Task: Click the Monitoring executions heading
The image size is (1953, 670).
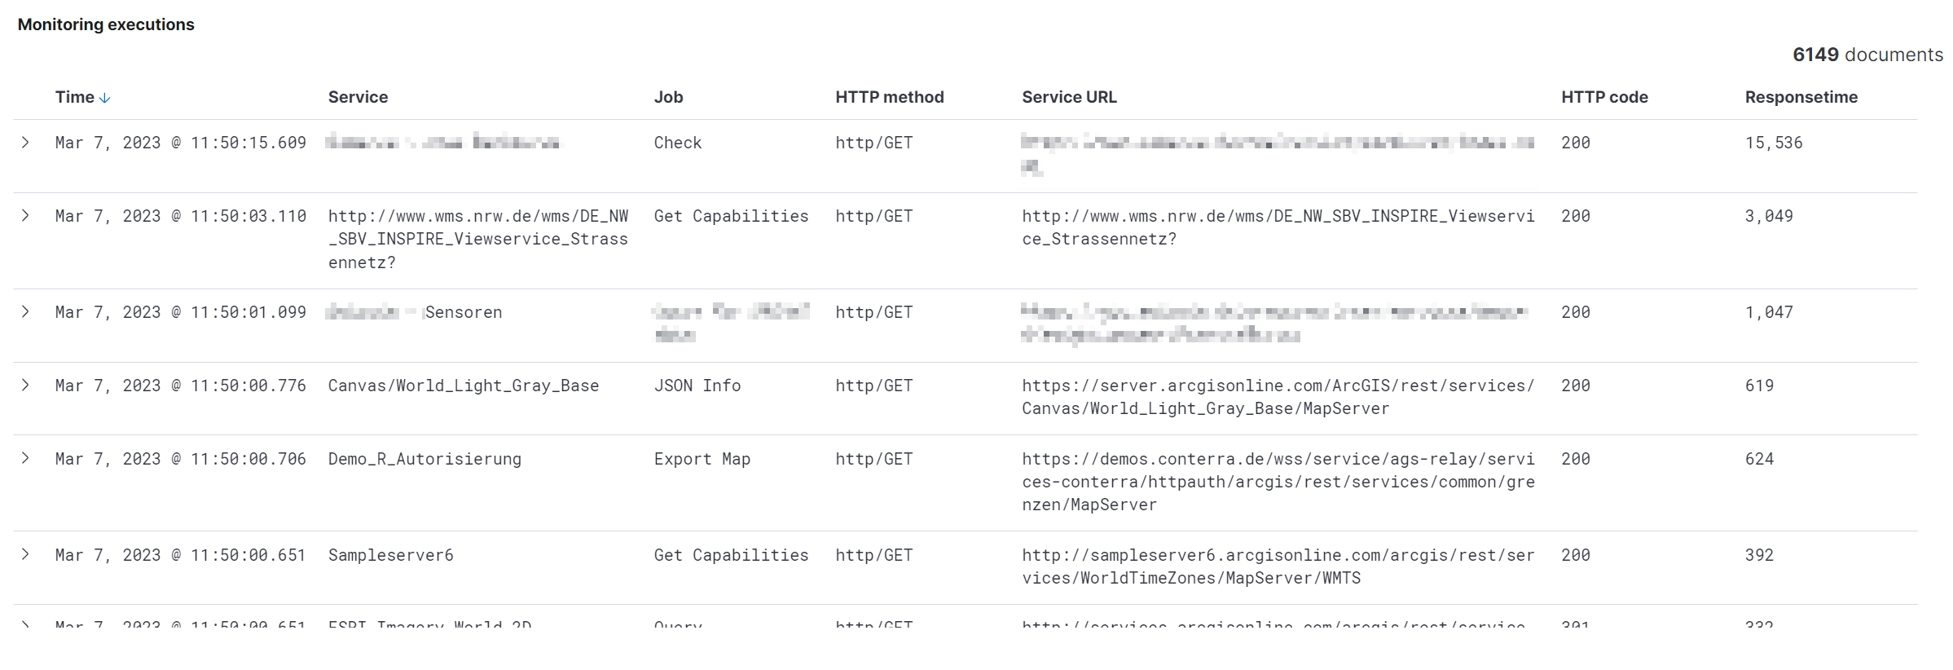Action: [x=106, y=24]
